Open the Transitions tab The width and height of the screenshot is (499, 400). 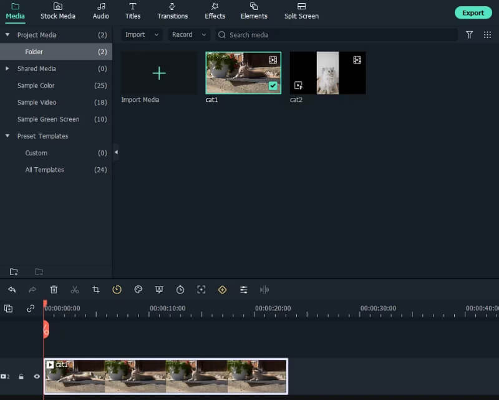coord(173,11)
